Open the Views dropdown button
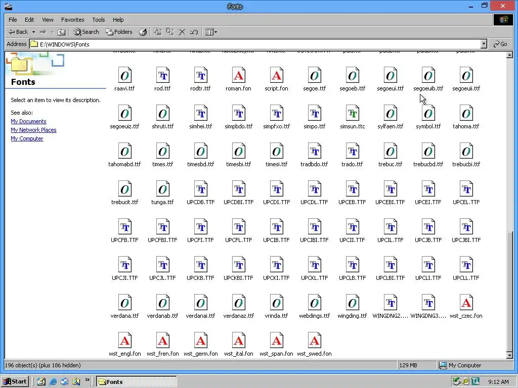 211,32
